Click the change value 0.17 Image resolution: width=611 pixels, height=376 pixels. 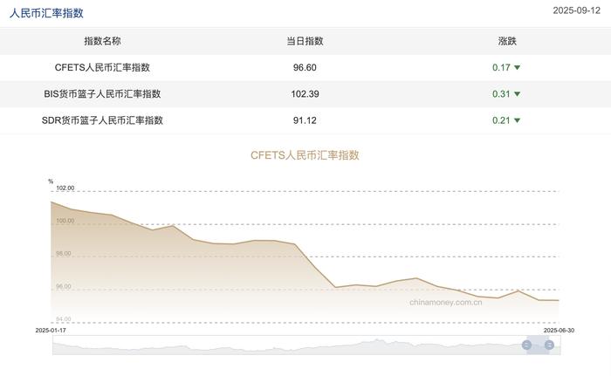(x=501, y=67)
